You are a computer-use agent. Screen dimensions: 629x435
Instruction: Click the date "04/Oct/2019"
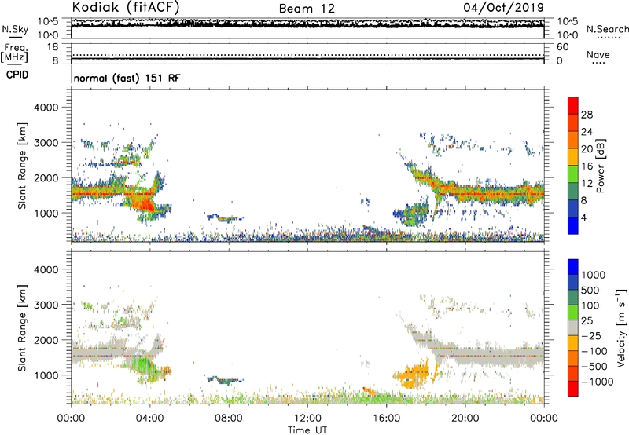[504, 8]
